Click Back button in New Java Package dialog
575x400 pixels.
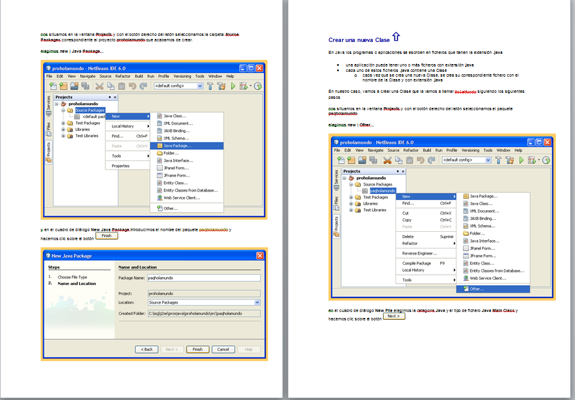click(x=147, y=349)
